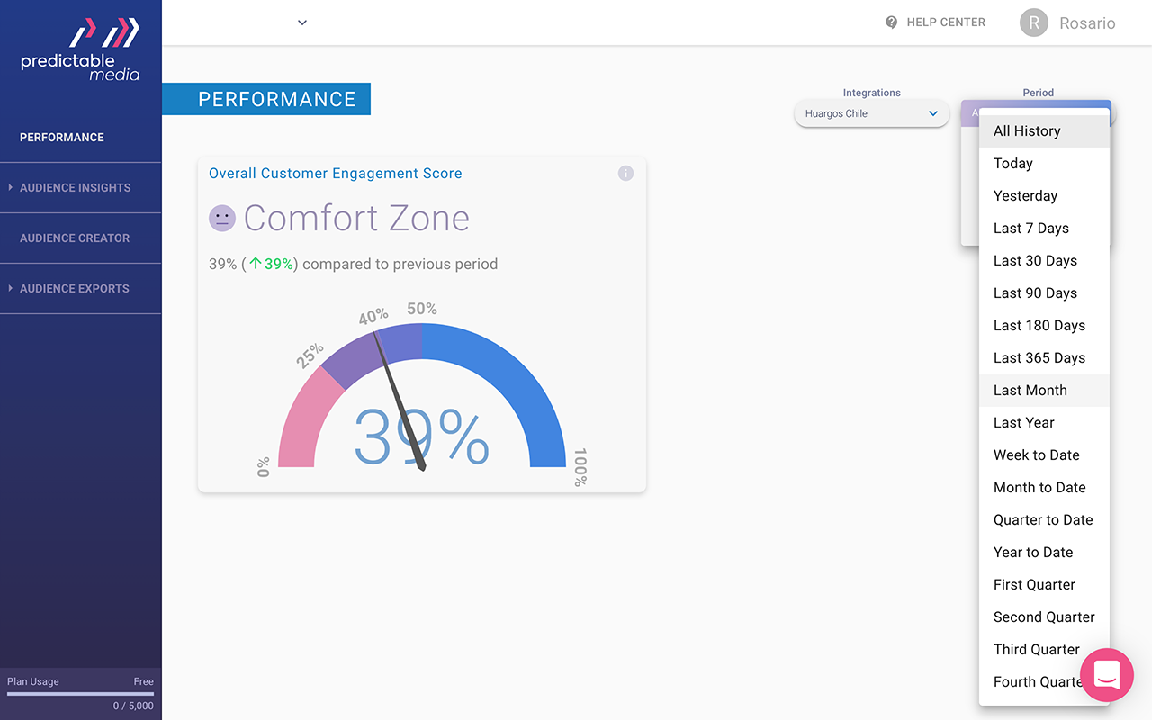Click the Help Center question icon

coord(891,22)
